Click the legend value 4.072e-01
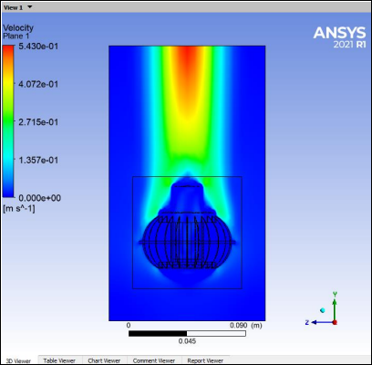Screen dimensions: 372x365 pos(38,84)
